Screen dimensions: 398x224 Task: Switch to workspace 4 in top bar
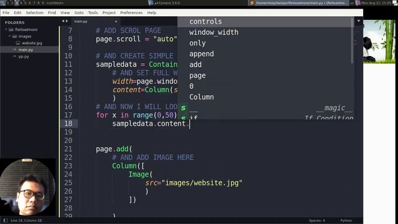21,2
